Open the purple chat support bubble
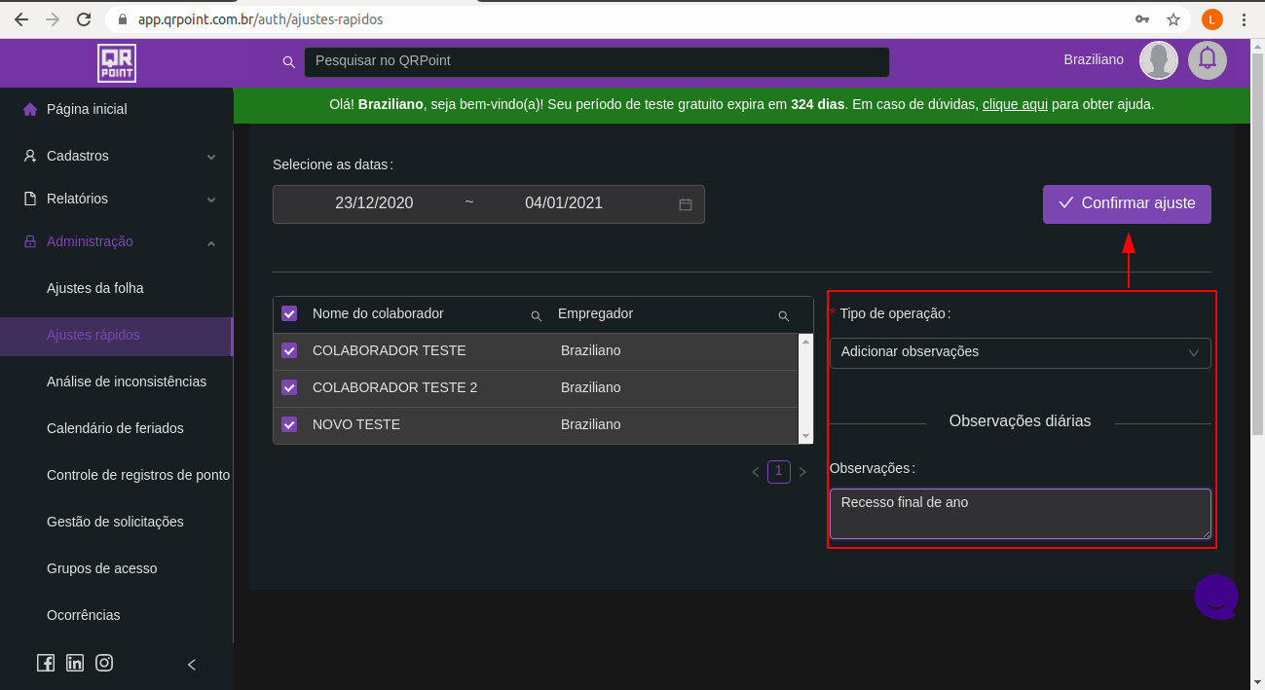Viewport: 1265px width, 690px height. coord(1216,597)
